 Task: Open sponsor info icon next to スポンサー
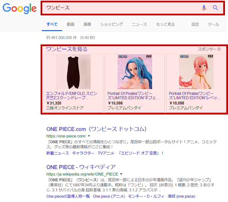(219, 49)
